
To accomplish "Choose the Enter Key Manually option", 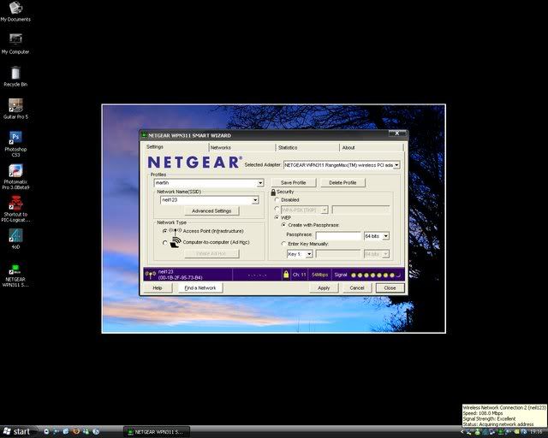I will tap(284, 244).
